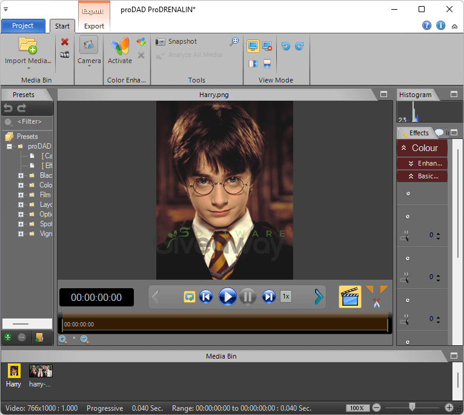The image size is (464, 415).
Task: Select single monitor view mode
Action: (x=253, y=46)
